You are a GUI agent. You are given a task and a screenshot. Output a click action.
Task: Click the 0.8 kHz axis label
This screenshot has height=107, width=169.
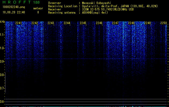point(2,75)
